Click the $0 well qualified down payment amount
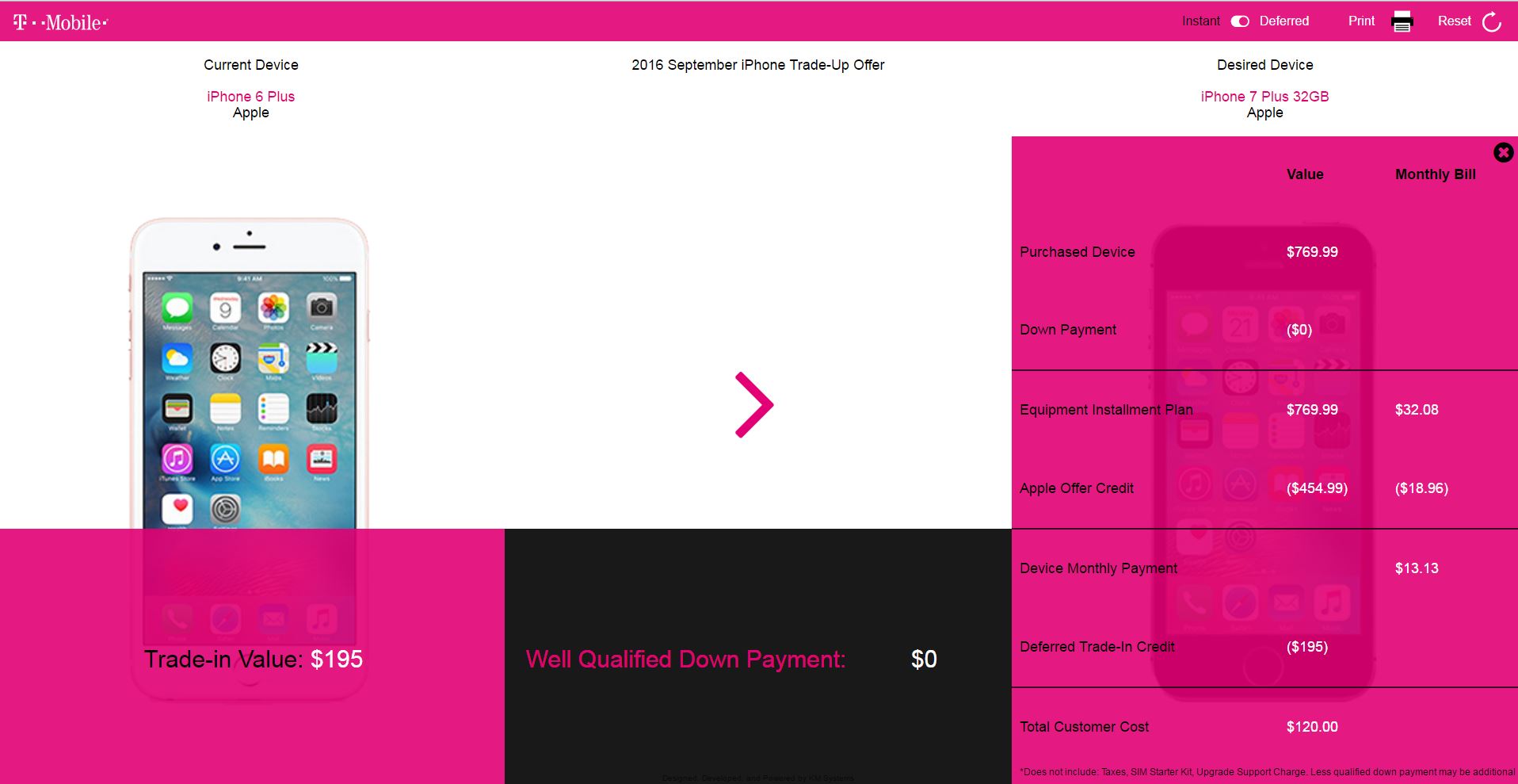 tap(924, 659)
